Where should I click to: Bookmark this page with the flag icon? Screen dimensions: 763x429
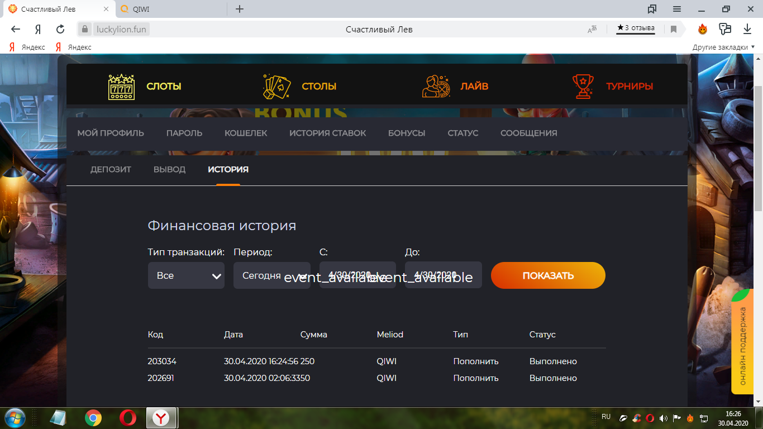[674, 29]
